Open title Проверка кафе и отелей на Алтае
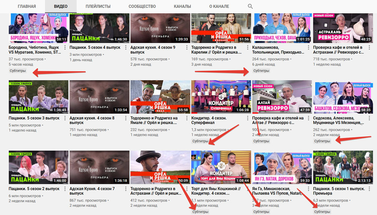This screenshot has height=215, width=377. (x=278, y=120)
